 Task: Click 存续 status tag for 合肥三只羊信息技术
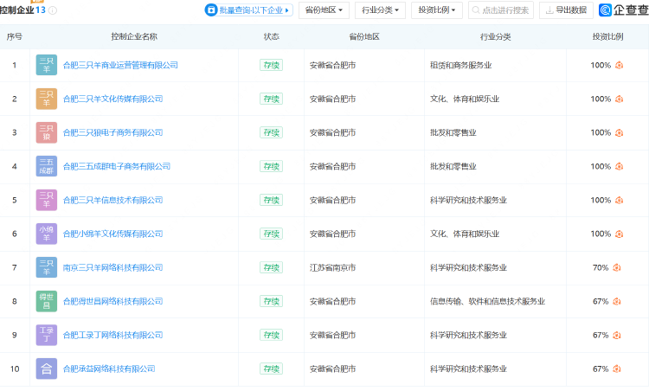[x=271, y=200]
